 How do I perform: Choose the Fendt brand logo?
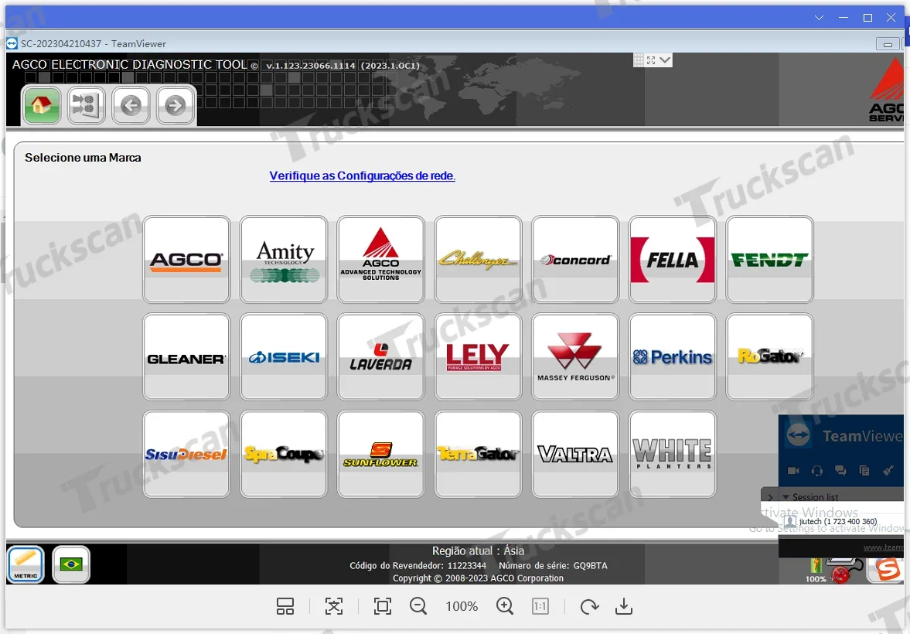[769, 260]
